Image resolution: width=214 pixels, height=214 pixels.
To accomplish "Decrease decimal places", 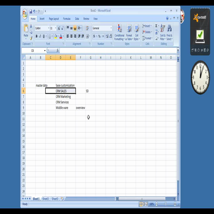I will (x=110, y=36).
